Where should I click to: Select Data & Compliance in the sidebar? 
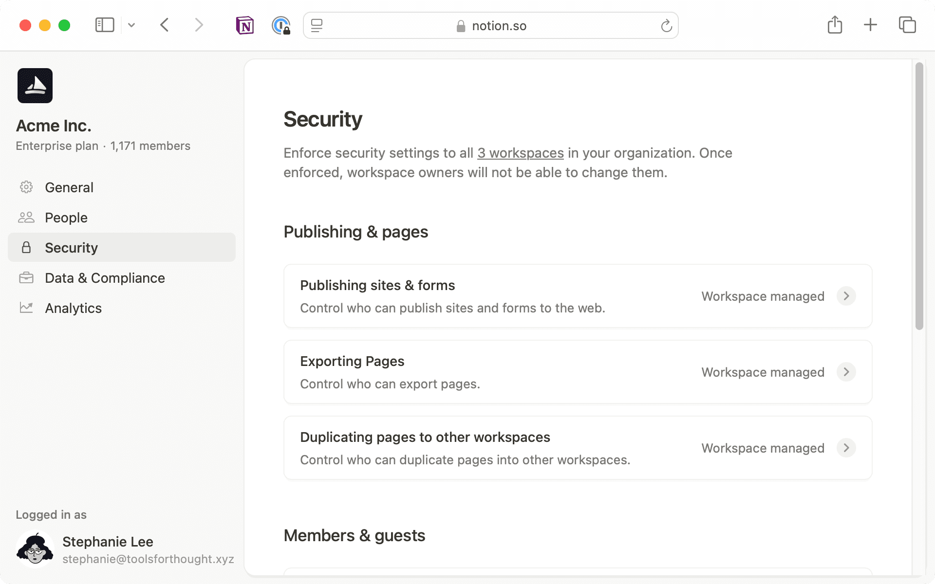point(105,277)
